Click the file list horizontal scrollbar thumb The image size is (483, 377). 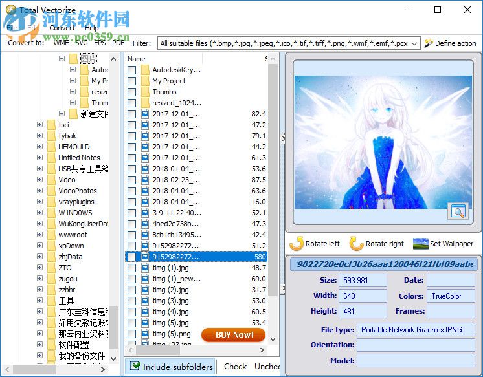pyautogui.click(x=158, y=350)
